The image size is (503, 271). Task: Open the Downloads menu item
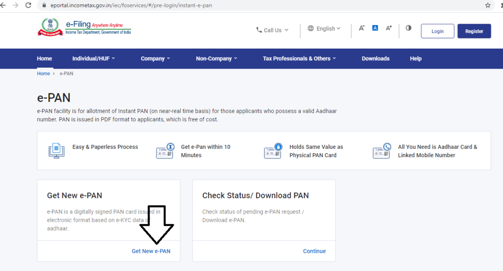click(x=375, y=58)
